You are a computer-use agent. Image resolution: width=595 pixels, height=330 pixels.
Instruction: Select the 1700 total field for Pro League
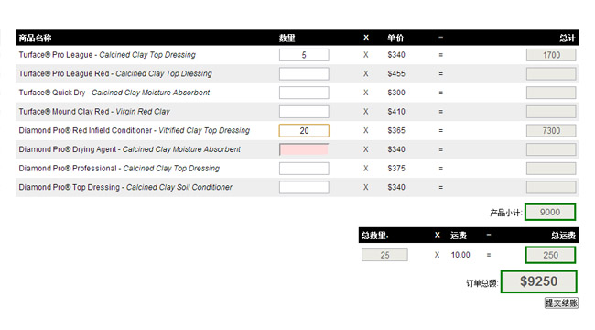551,55
